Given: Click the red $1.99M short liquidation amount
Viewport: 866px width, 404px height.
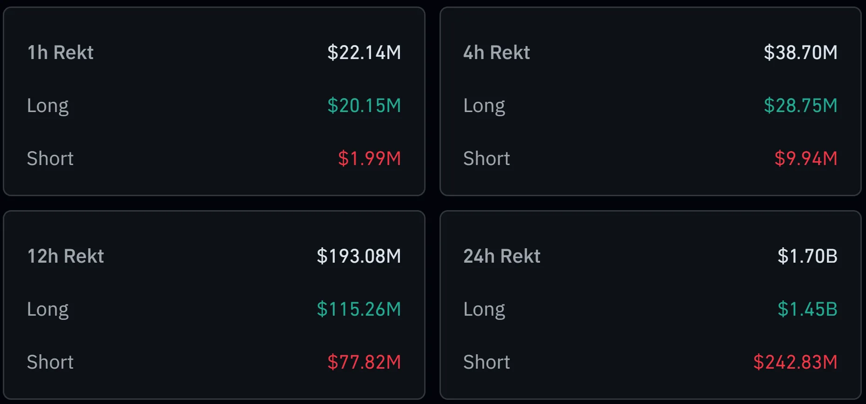Looking at the screenshot, I should pyautogui.click(x=369, y=159).
